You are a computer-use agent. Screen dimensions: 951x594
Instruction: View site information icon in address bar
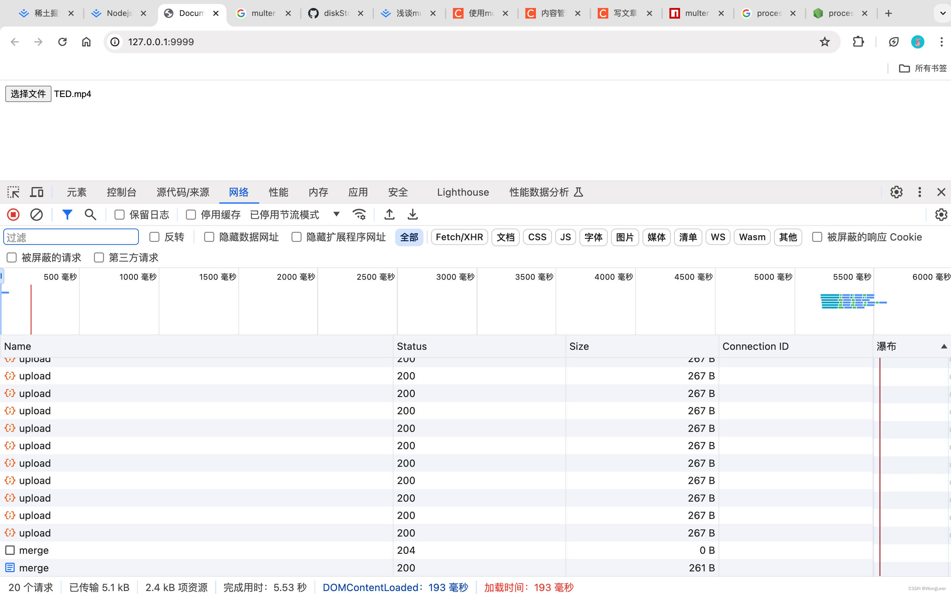115,42
